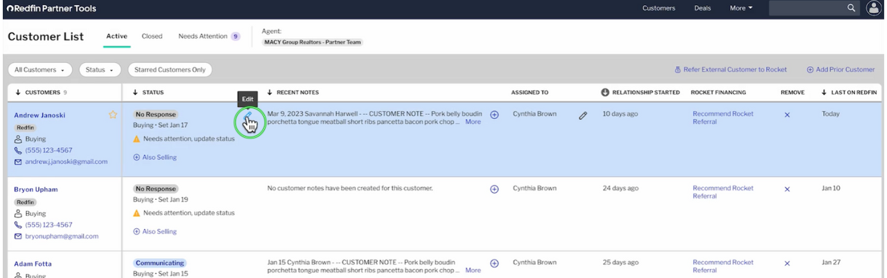Open the user profile avatar menu

point(873,8)
